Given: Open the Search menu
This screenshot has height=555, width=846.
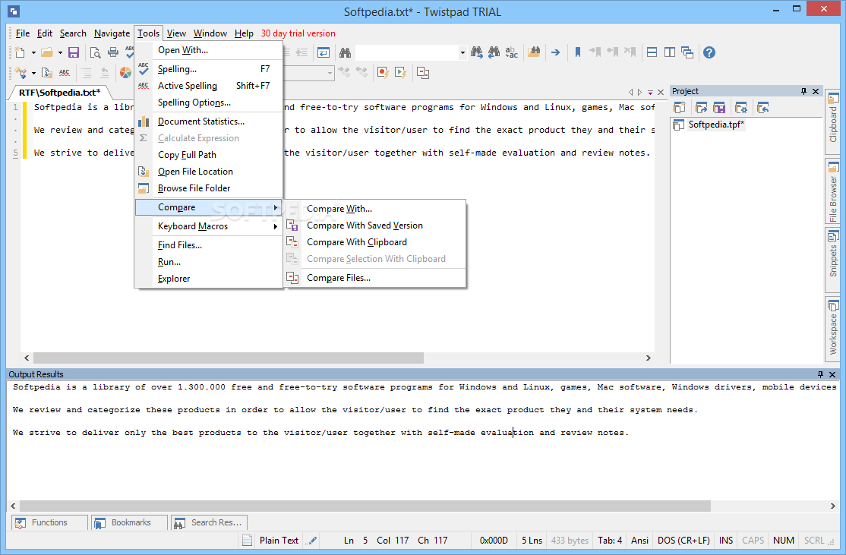Looking at the screenshot, I should (73, 33).
